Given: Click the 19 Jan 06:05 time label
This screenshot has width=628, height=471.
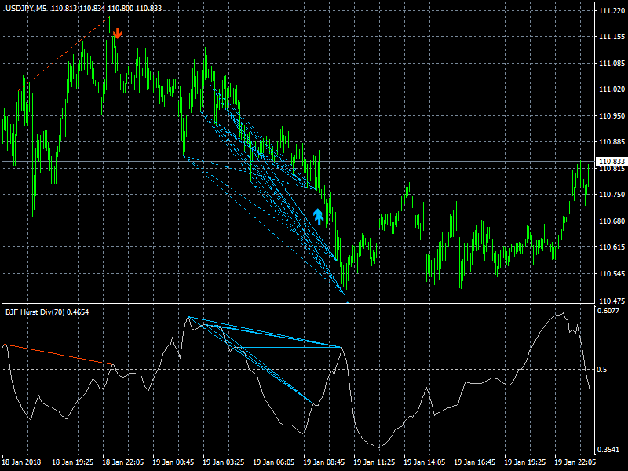Looking at the screenshot, I should click(273, 462).
